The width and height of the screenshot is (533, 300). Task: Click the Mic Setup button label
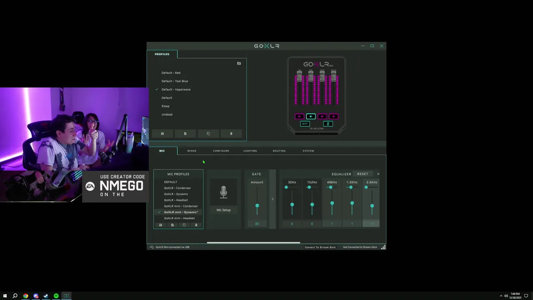pyautogui.click(x=224, y=210)
